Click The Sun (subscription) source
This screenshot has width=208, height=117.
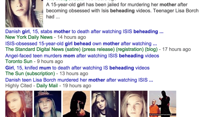(x=30, y=73)
